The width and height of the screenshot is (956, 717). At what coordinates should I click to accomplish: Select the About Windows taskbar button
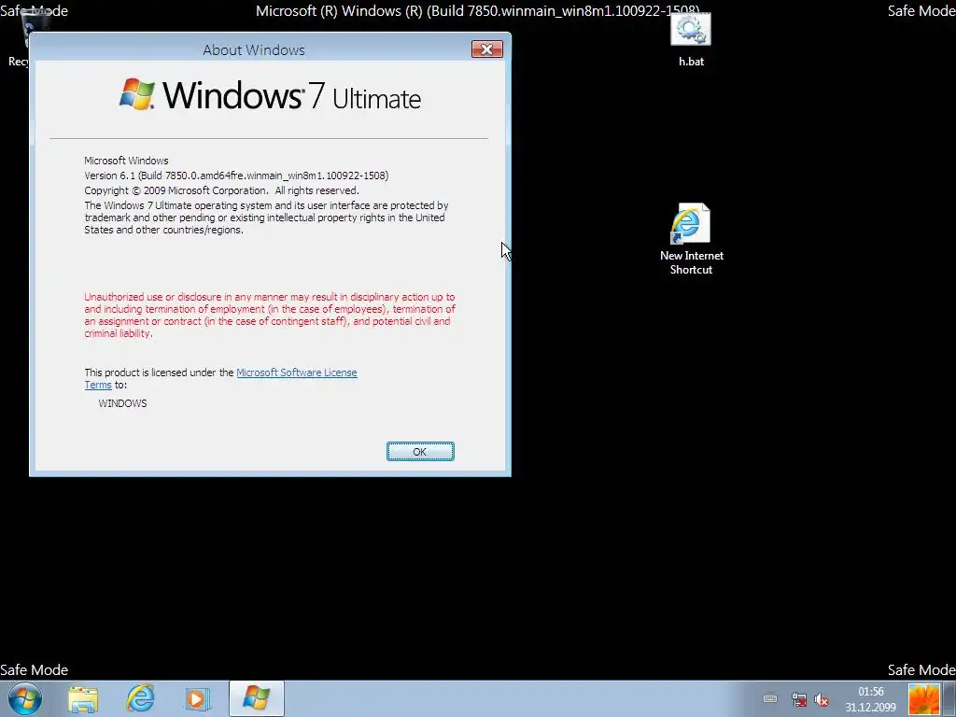[x=256, y=698]
